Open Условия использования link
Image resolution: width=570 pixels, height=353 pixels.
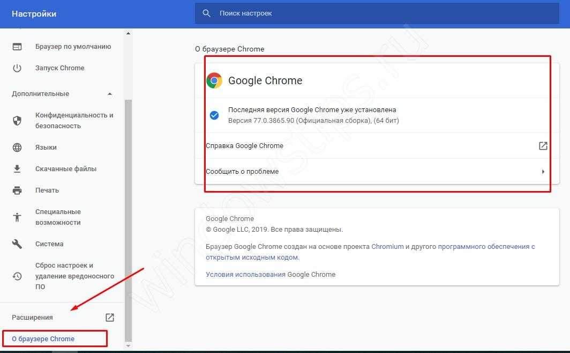coord(245,274)
